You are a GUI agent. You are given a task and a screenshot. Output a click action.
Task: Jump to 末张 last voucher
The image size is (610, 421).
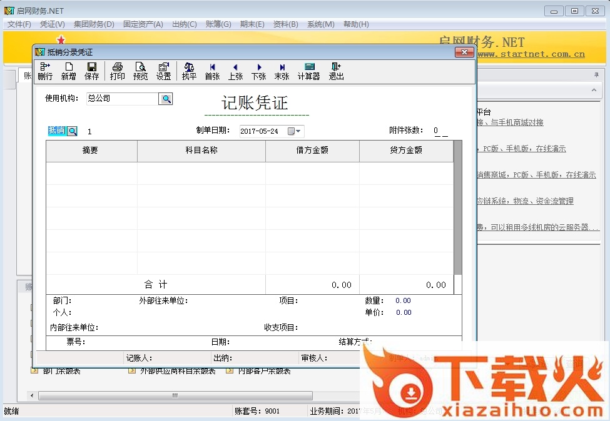tap(282, 71)
